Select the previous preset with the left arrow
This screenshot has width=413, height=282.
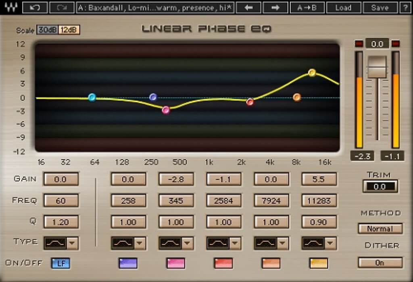248,7
